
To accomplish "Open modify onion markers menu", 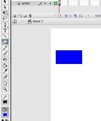I will (x=81, y=16).
